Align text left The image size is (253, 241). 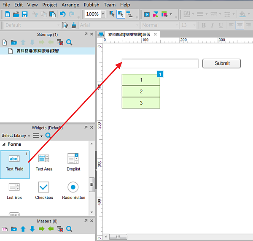tap(231, 25)
